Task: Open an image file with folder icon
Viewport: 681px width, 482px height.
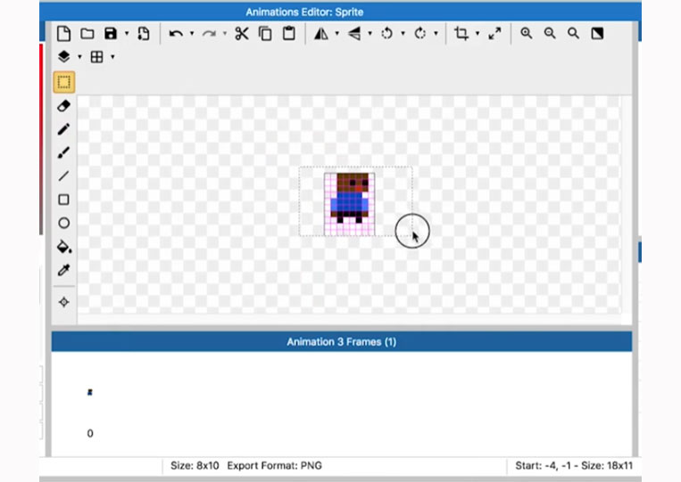Action: coord(87,33)
